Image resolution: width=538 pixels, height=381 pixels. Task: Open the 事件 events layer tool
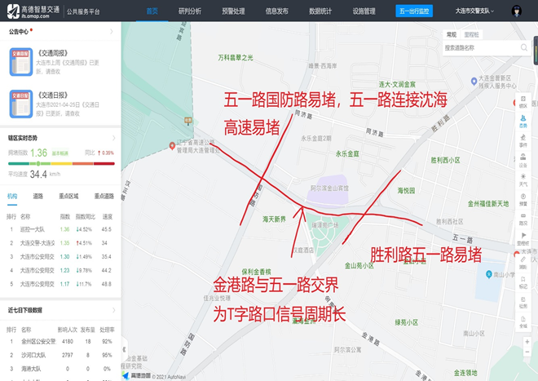(523, 141)
